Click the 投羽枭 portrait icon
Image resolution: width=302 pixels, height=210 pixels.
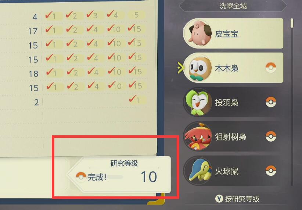(x=197, y=102)
